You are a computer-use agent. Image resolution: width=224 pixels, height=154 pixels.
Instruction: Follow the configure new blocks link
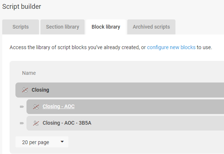pyautogui.click(x=171, y=47)
